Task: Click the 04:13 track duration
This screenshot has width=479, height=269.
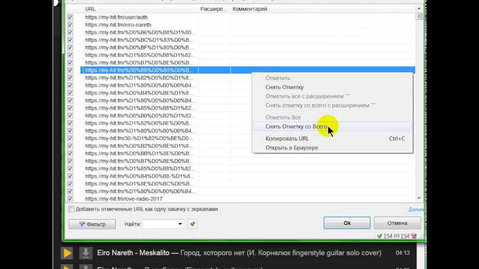Action: point(403,253)
